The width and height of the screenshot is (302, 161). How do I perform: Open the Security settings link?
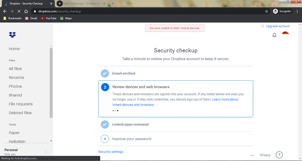111,152
